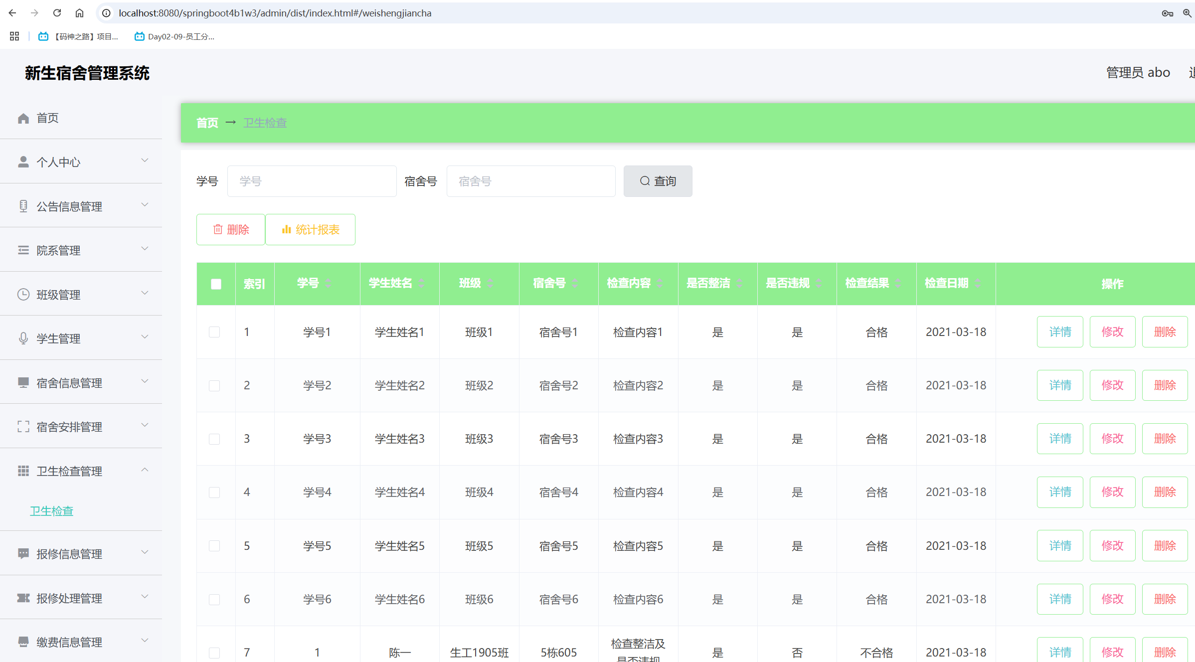Check the checkbox for row 4
Viewport: 1195px width, 662px height.
[214, 493]
